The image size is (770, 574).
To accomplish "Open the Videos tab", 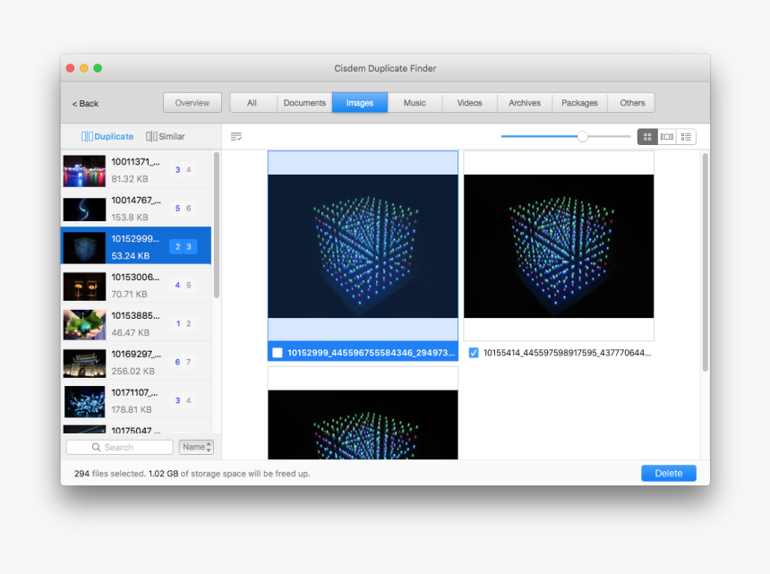I will click(x=470, y=103).
